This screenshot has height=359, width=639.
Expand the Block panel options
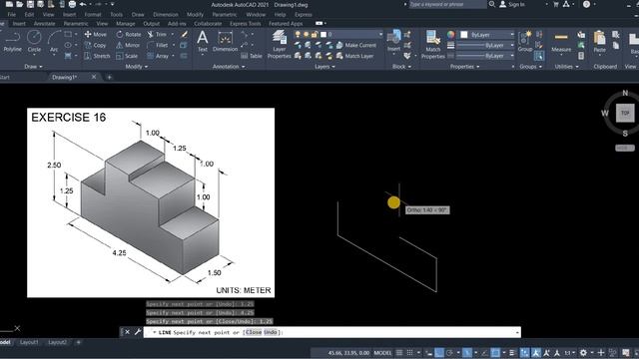[401, 67]
